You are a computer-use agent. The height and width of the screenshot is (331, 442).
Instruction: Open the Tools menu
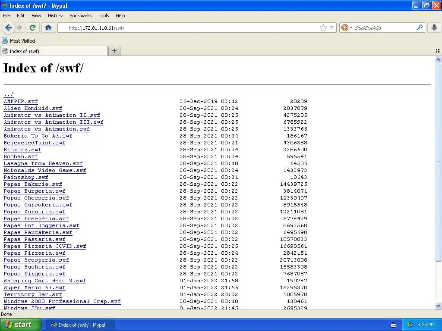(104, 16)
